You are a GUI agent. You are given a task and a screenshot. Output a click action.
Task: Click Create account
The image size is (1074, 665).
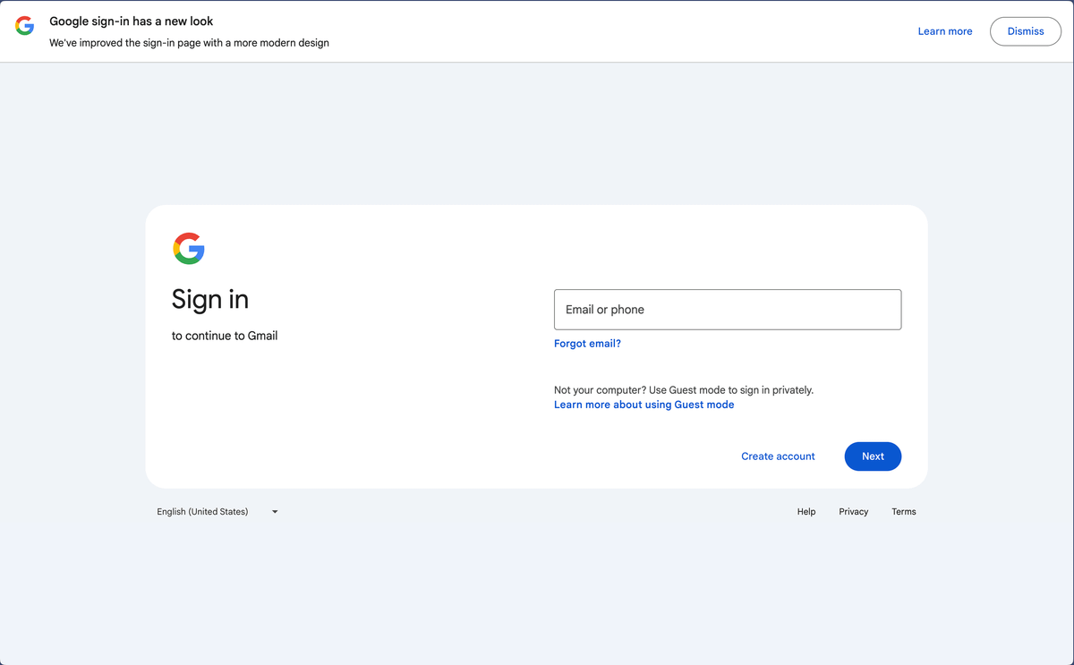point(778,456)
